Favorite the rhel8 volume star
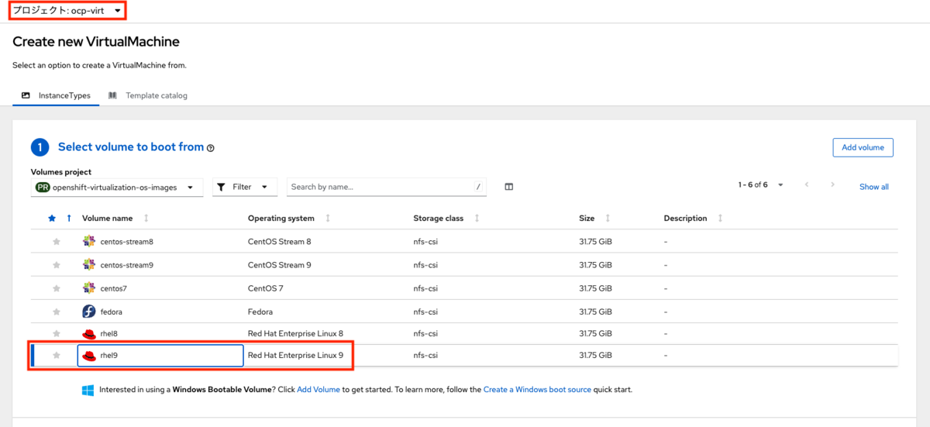 coord(57,334)
